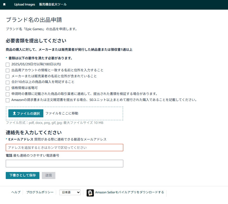
Task: Enable the 合計10点以上 purchase checkbox
Action: pyautogui.click(x=8, y=82)
